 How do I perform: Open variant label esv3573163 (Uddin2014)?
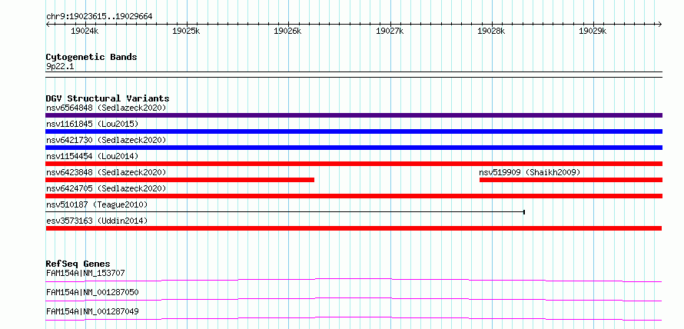(x=97, y=221)
